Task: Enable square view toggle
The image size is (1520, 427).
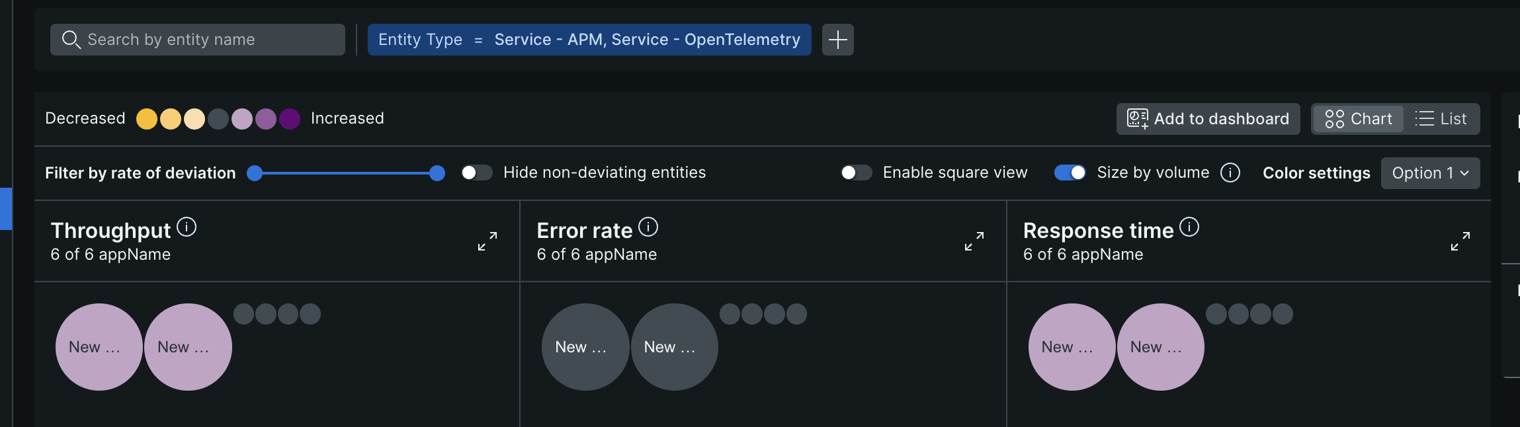Action: click(857, 173)
